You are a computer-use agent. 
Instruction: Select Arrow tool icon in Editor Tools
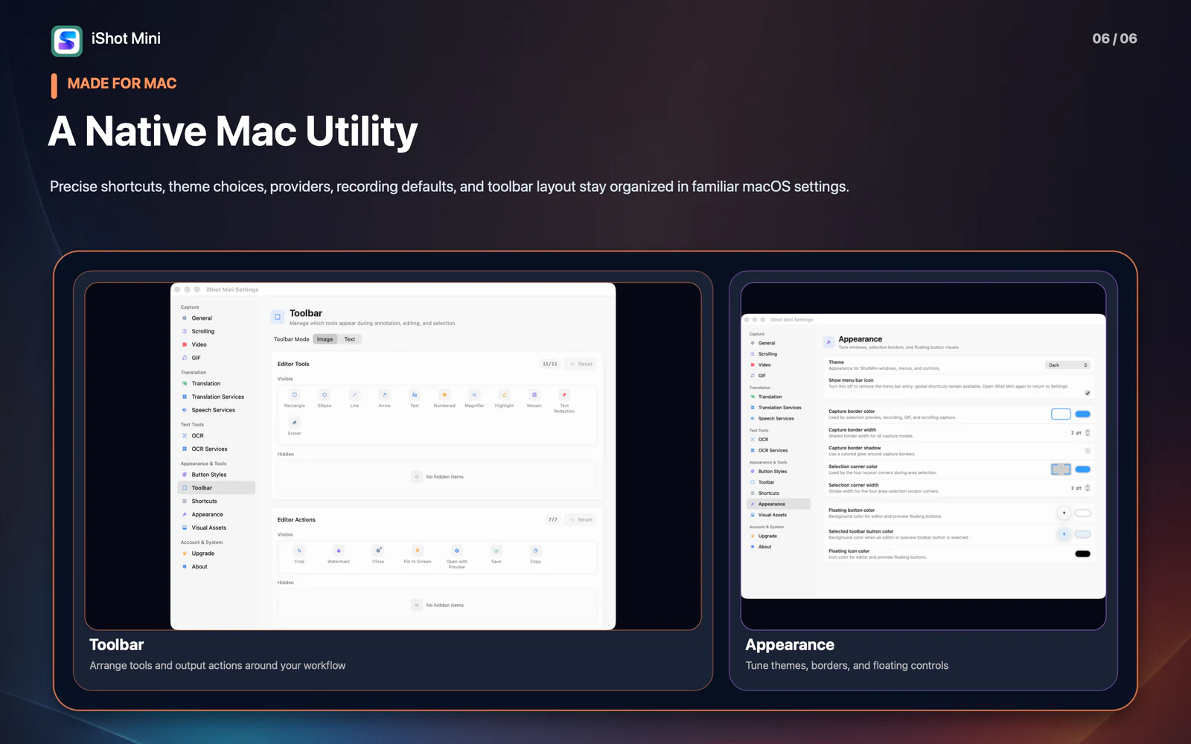pos(384,394)
